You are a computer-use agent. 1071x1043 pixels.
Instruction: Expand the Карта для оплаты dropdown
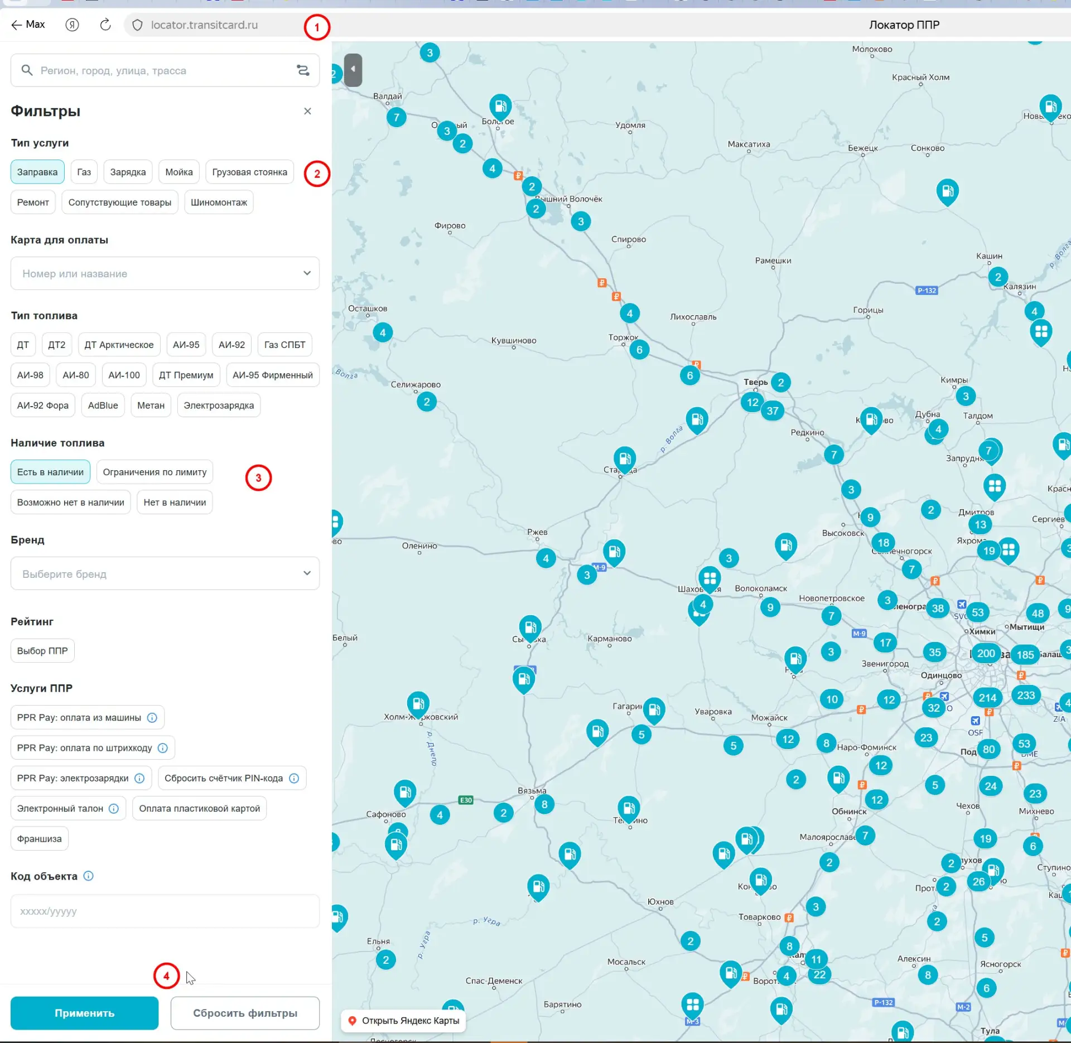165,273
